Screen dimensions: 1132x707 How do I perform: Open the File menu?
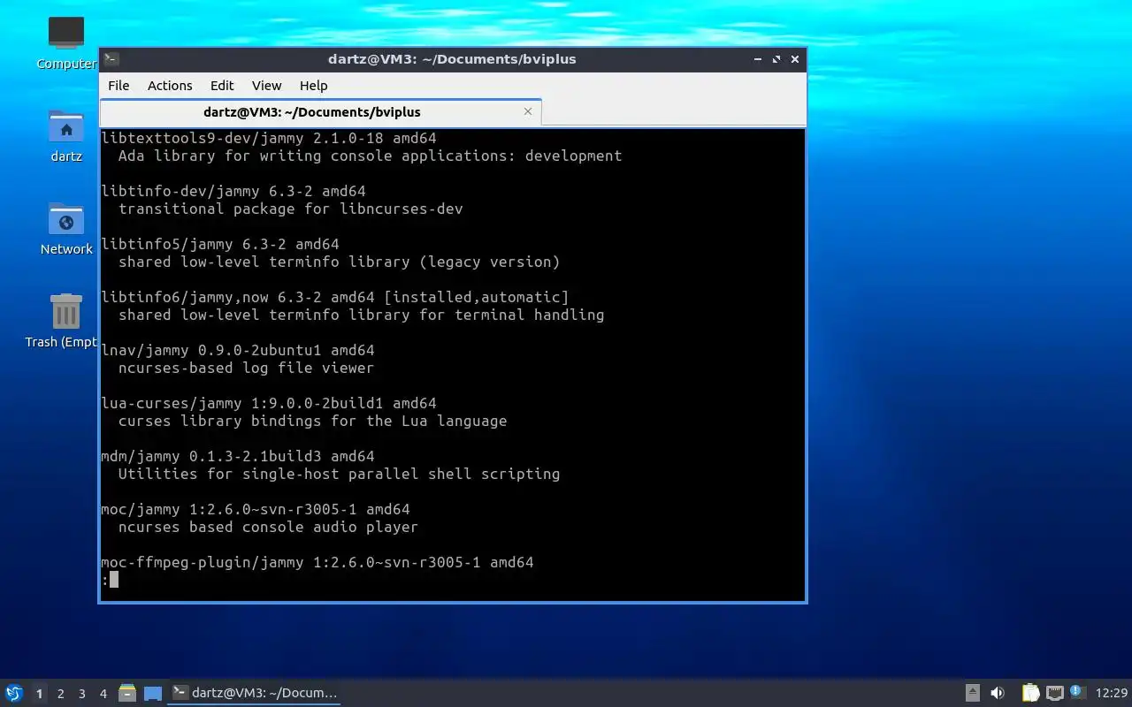pos(119,86)
